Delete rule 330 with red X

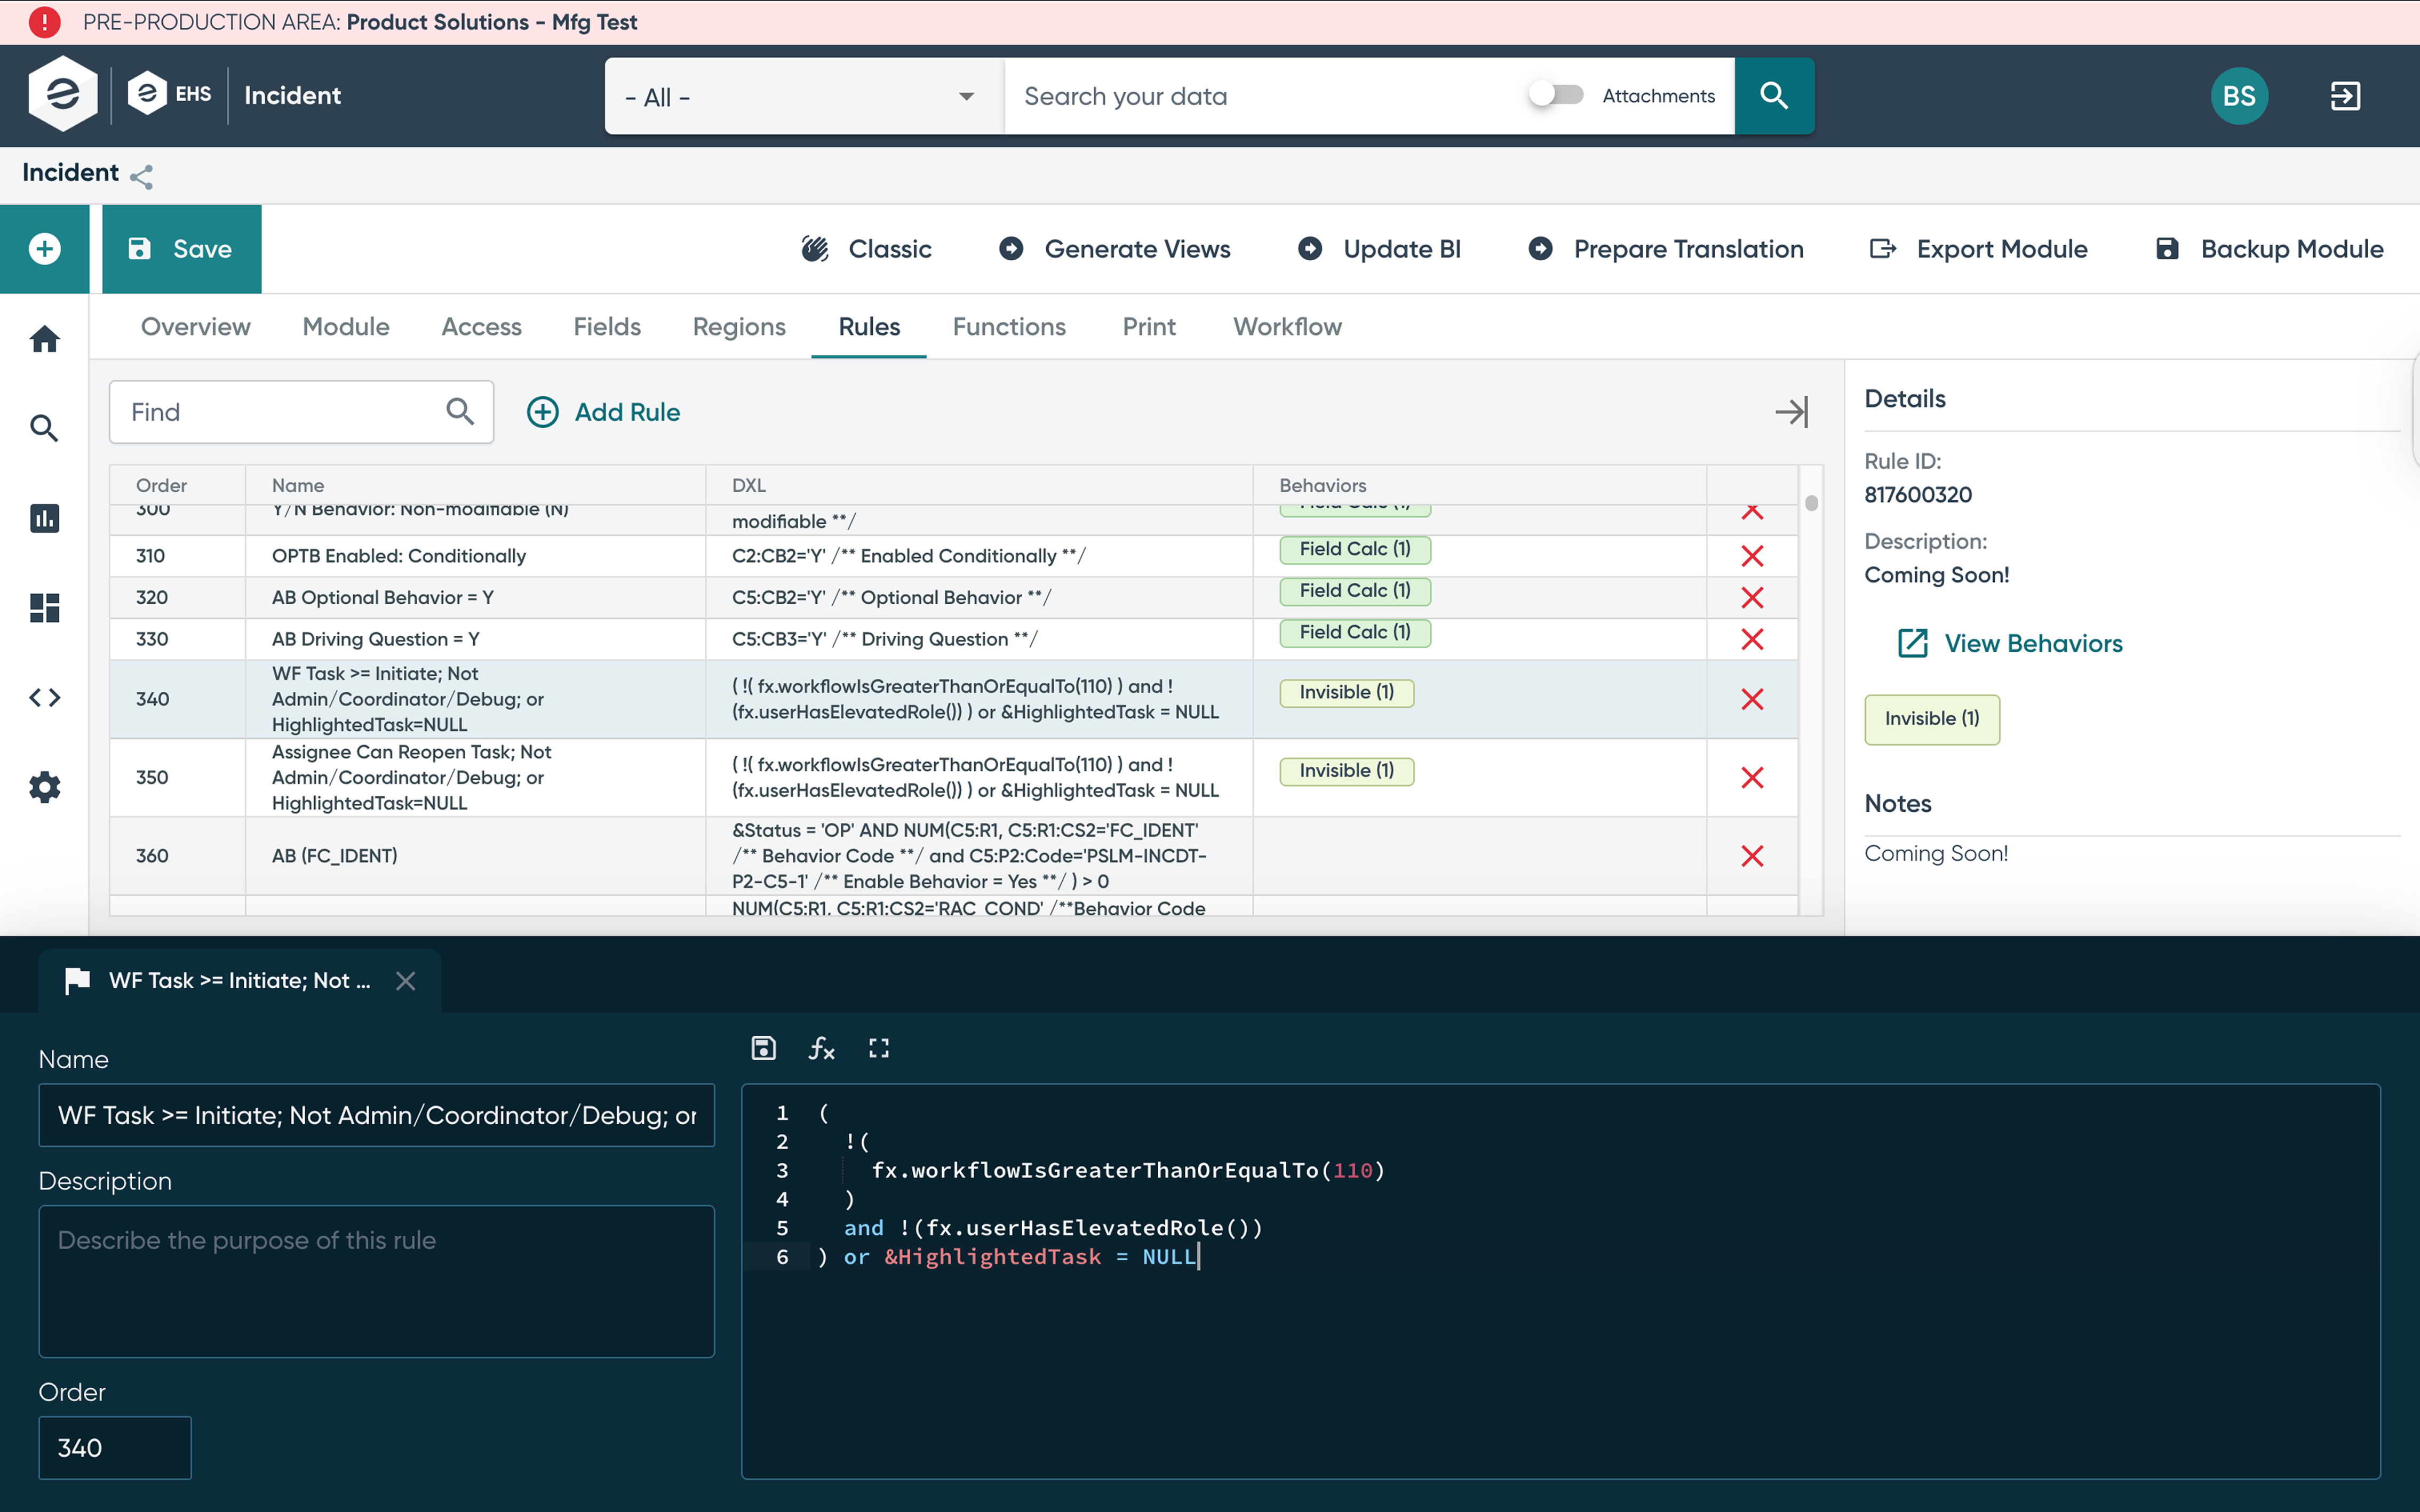(1752, 639)
